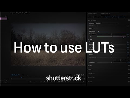Screen dimensions: 130x98
Task: Open the Button Editor plus icon
Action: [83, 81]
